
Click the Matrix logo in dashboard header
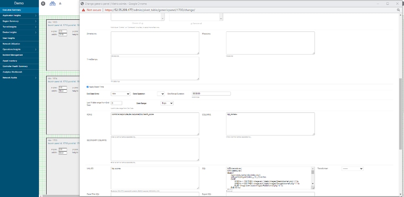click(x=53, y=4)
